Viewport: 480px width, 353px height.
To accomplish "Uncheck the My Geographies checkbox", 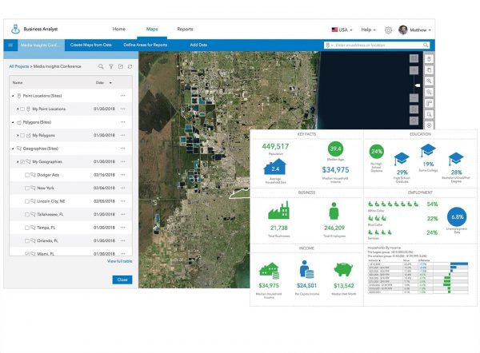I will 22,161.
